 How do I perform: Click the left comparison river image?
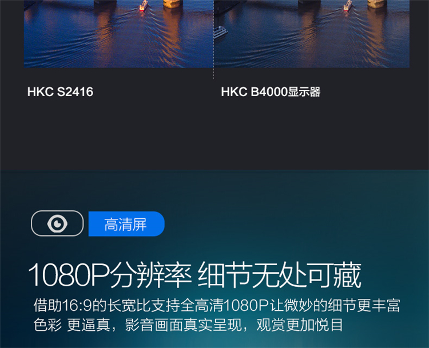(x=118, y=34)
